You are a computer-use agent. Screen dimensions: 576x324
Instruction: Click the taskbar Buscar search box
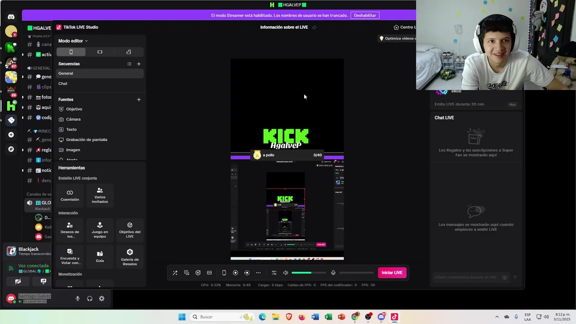click(x=221, y=317)
